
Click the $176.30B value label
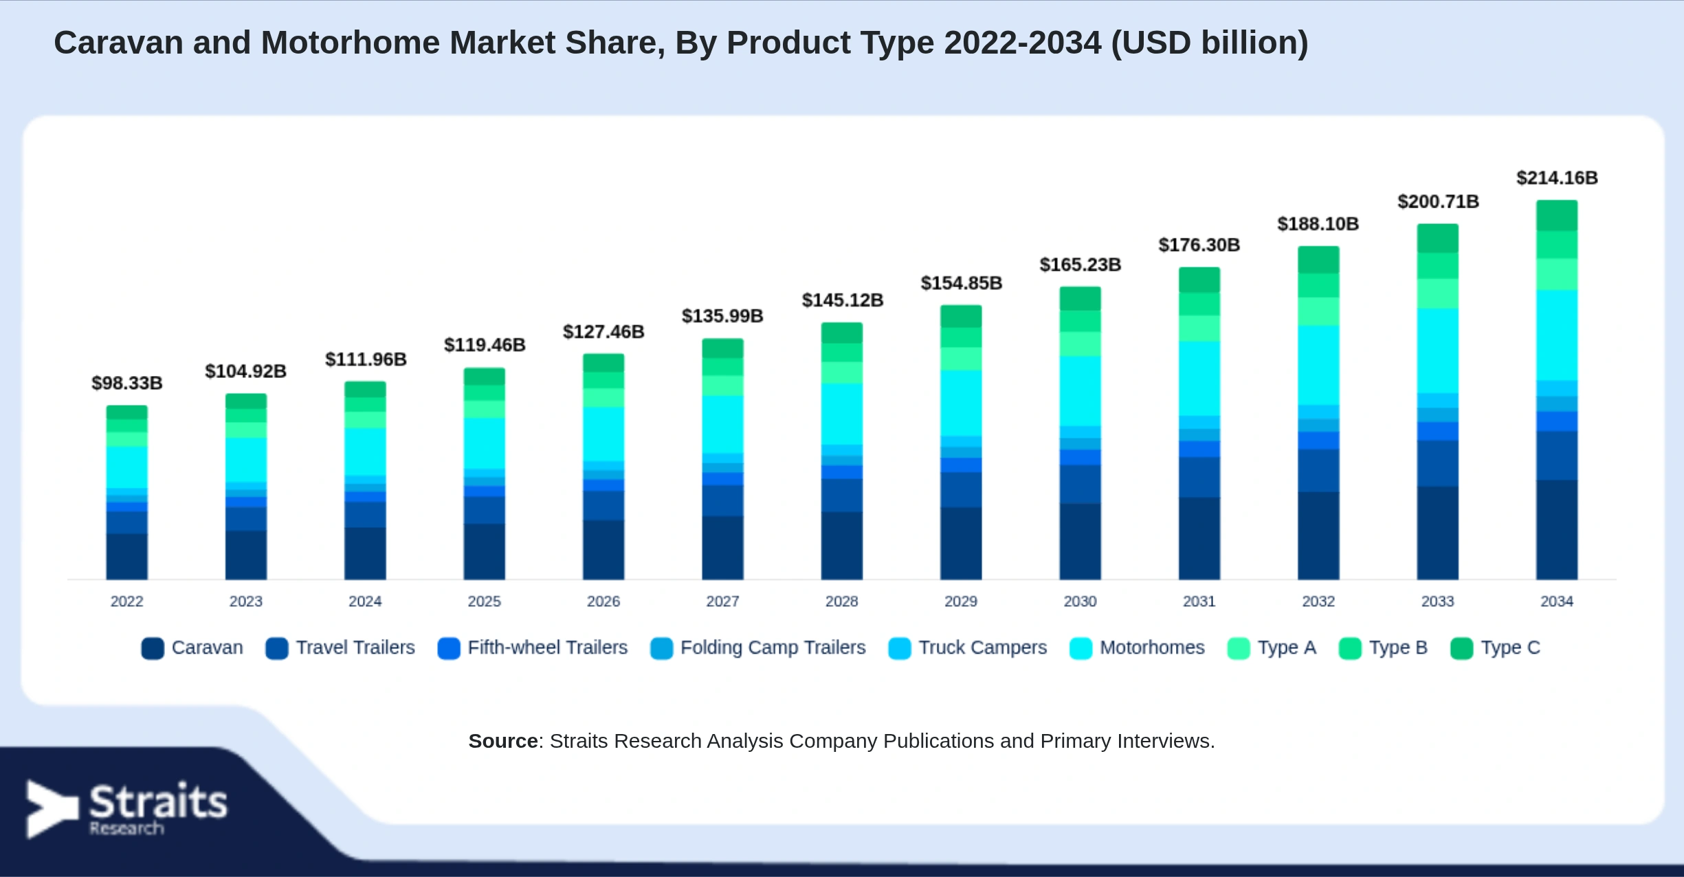pyautogui.click(x=1199, y=245)
